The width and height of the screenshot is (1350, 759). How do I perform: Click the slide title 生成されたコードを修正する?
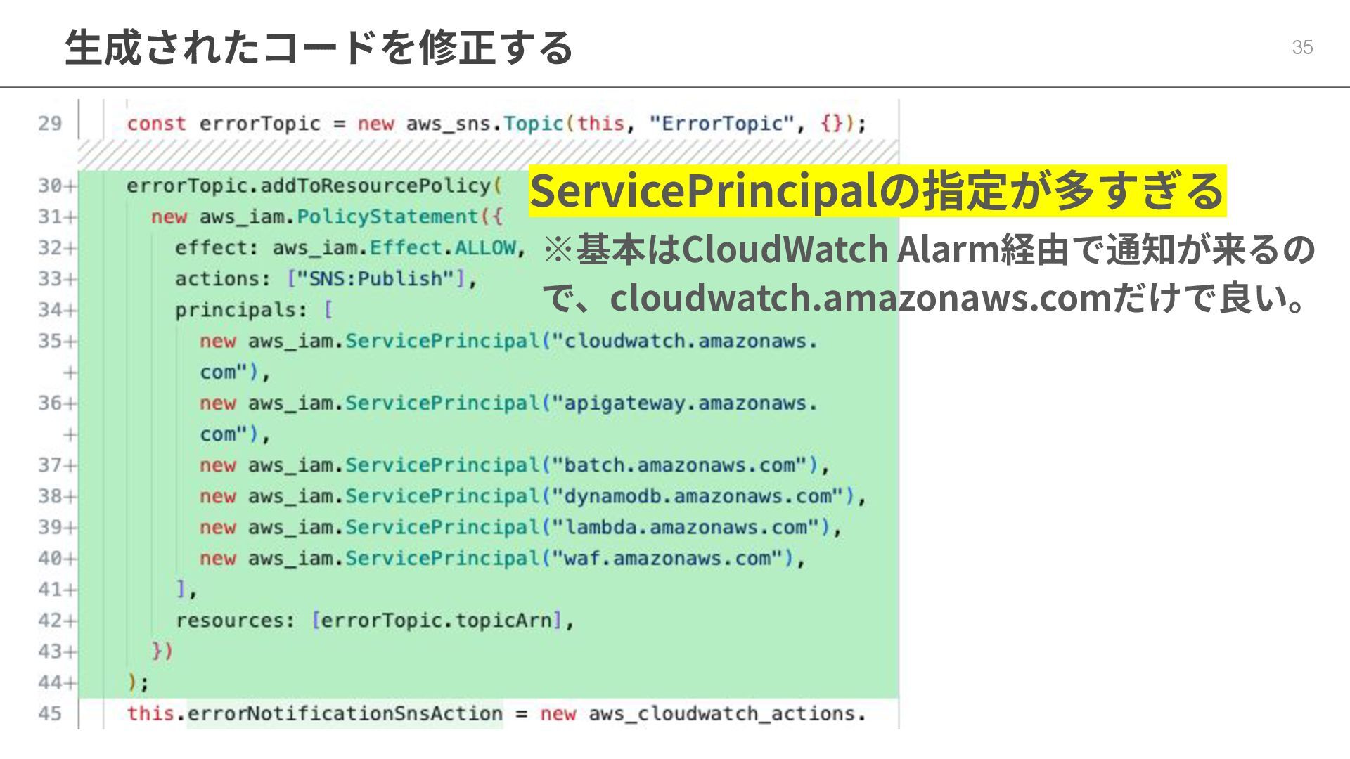[319, 48]
